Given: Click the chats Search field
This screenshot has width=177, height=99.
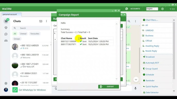Looking at the screenshot, I should 31,28.
